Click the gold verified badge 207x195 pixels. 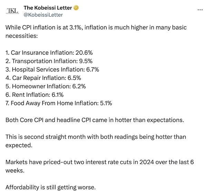point(76,8)
